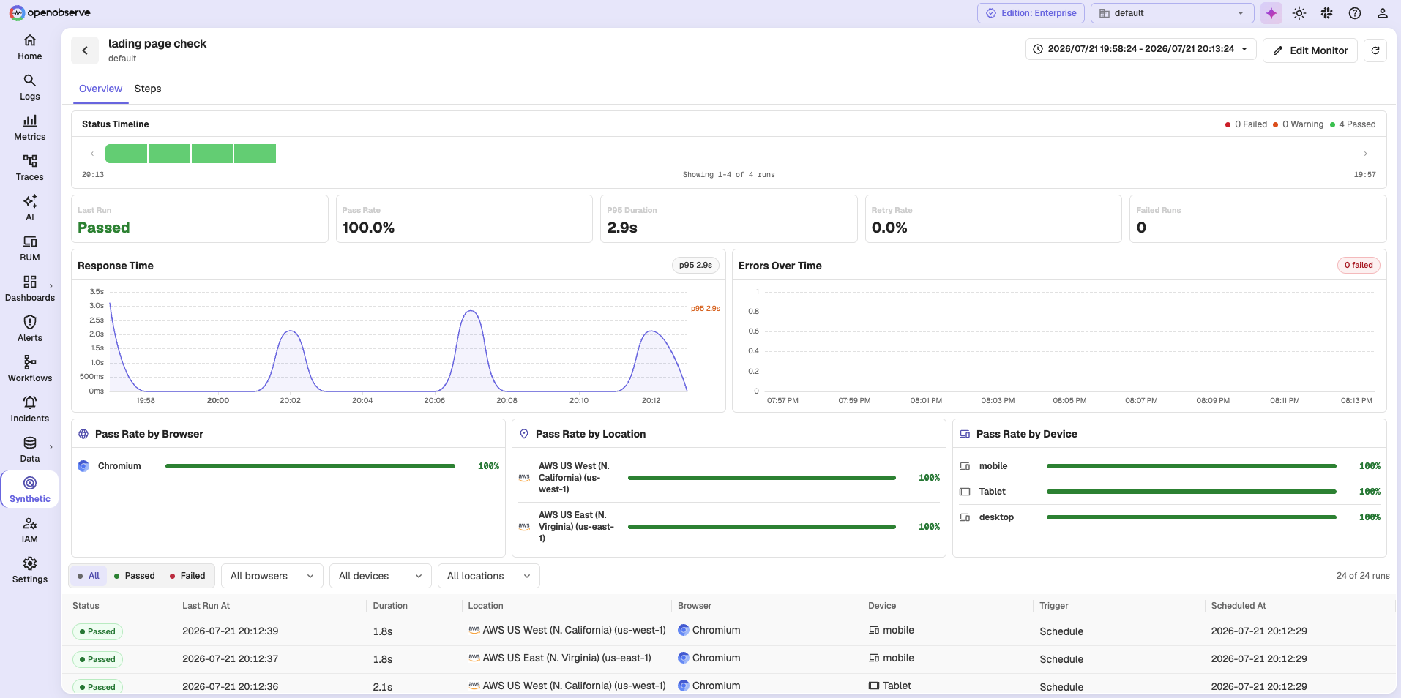1401x698 pixels.
Task: Filter runs by Passed status
Action: (135, 576)
